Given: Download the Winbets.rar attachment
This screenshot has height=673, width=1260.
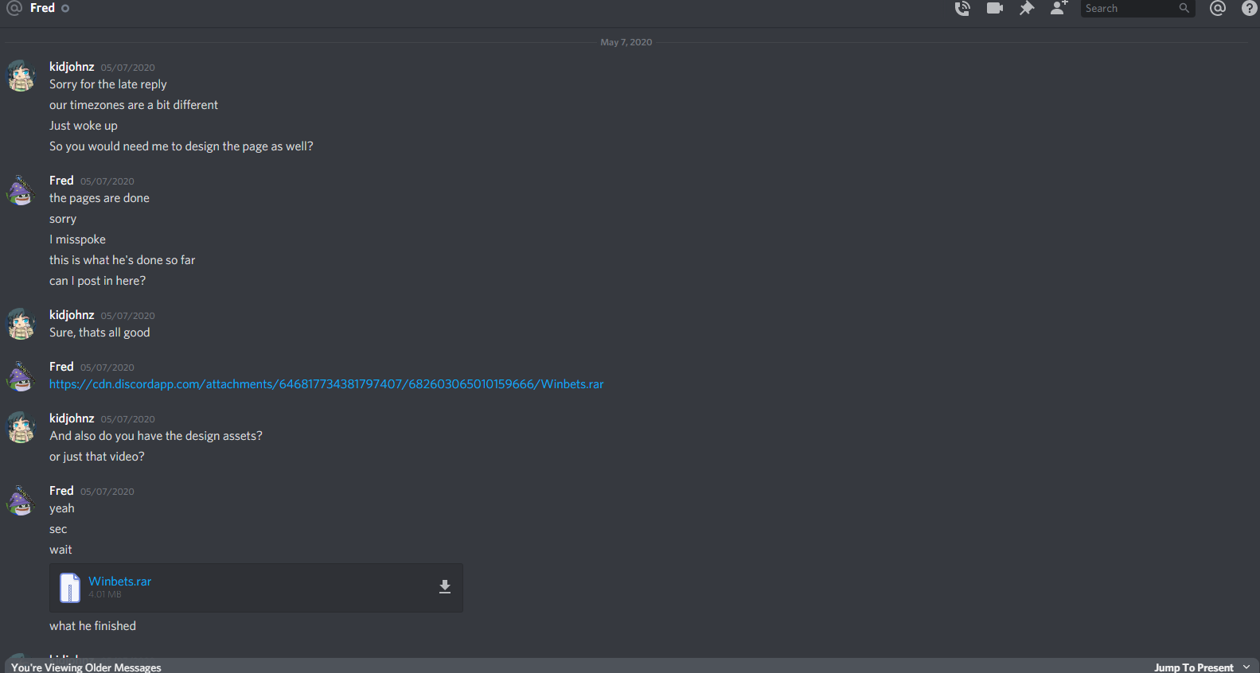Looking at the screenshot, I should click(x=445, y=587).
